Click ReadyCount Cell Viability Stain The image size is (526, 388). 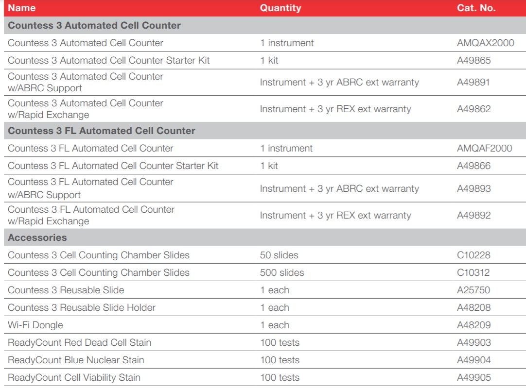[x=74, y=377]
